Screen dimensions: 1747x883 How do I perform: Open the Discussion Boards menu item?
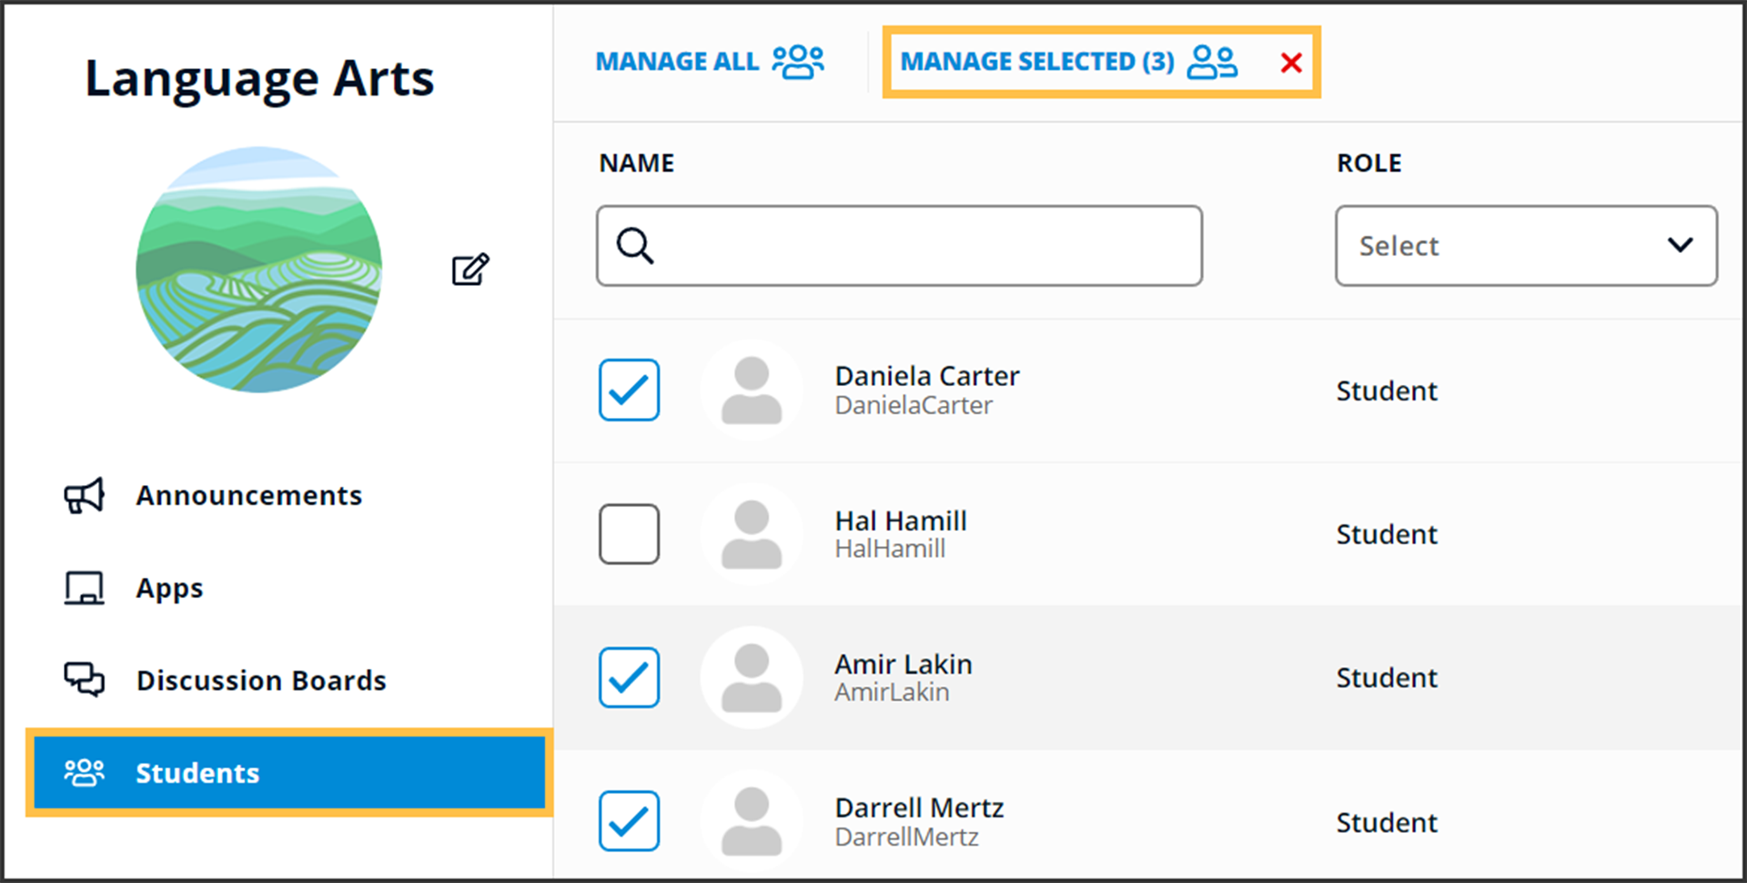coord(261,680)
